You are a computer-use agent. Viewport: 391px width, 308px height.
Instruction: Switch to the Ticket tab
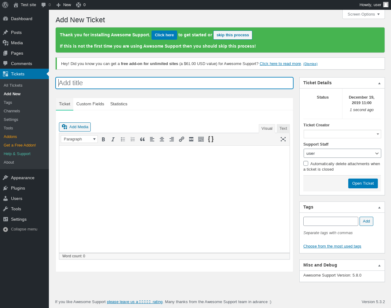pyautogui.click(x=64, y=104)
